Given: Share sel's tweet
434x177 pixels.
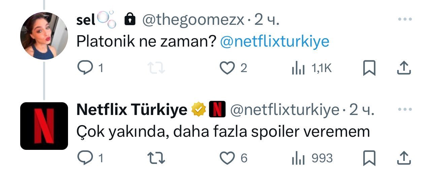Looking at the screenshot, I should pyautogui.click(x=404, y=68).
